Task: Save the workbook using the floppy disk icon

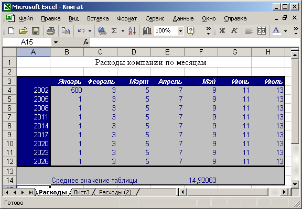Action: click(x=36, y=30)
